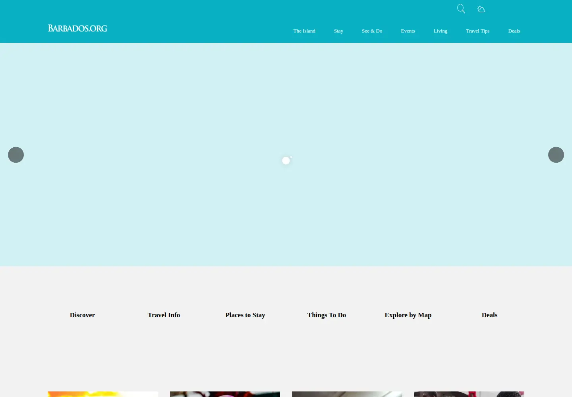Open the search magnifier icon
This screenshot has height=397, width=572.
(461, 9)
